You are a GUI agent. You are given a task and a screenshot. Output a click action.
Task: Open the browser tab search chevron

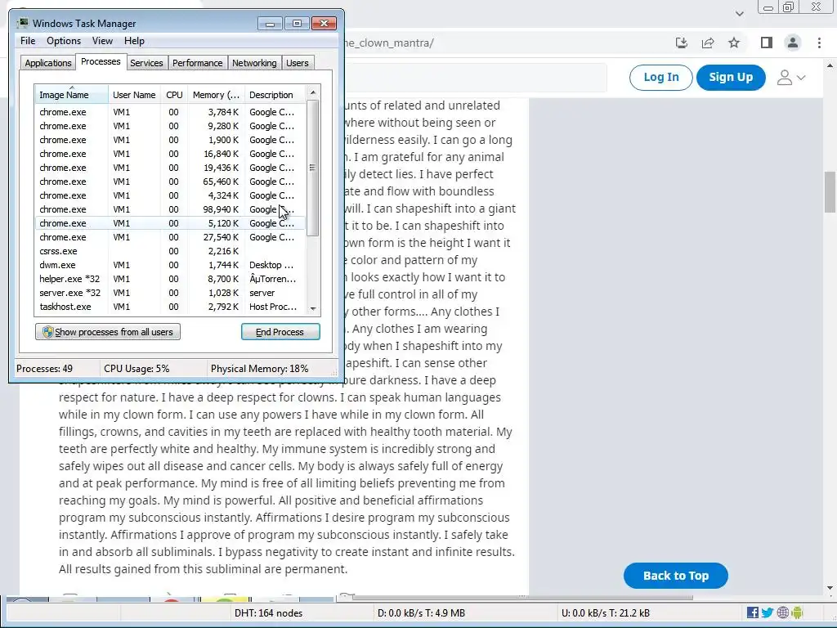(x=739, y=14)
